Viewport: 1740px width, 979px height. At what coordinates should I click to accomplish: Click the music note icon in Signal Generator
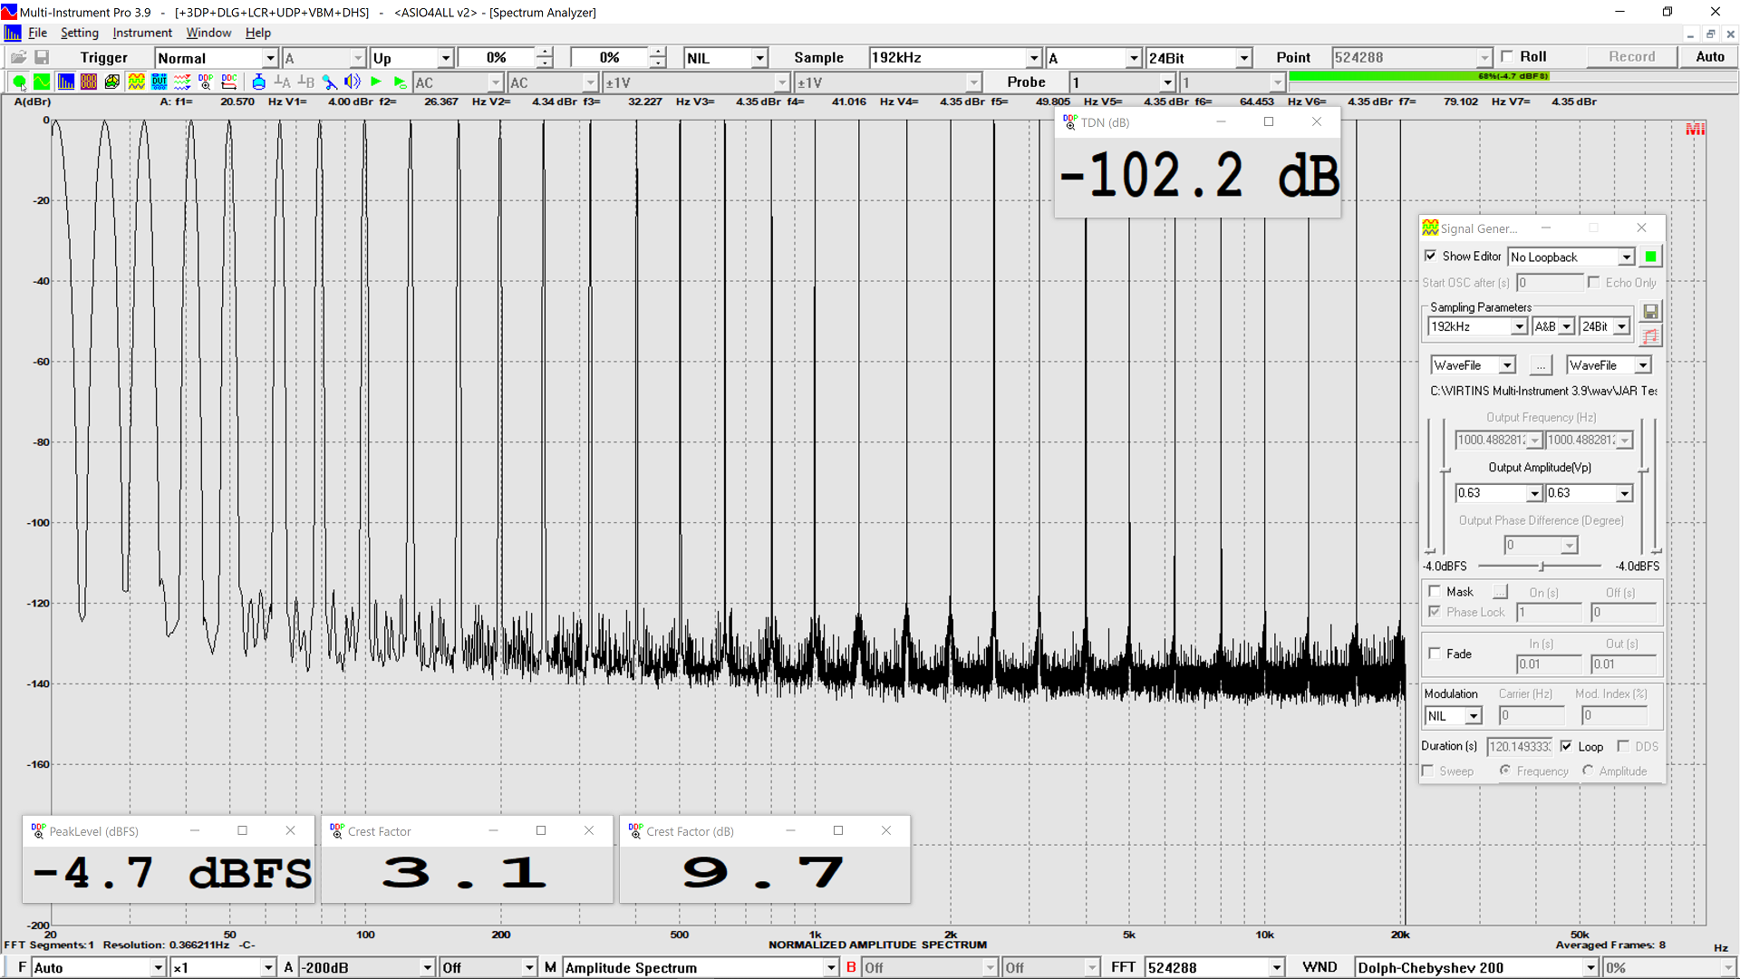click(1650, 336)
